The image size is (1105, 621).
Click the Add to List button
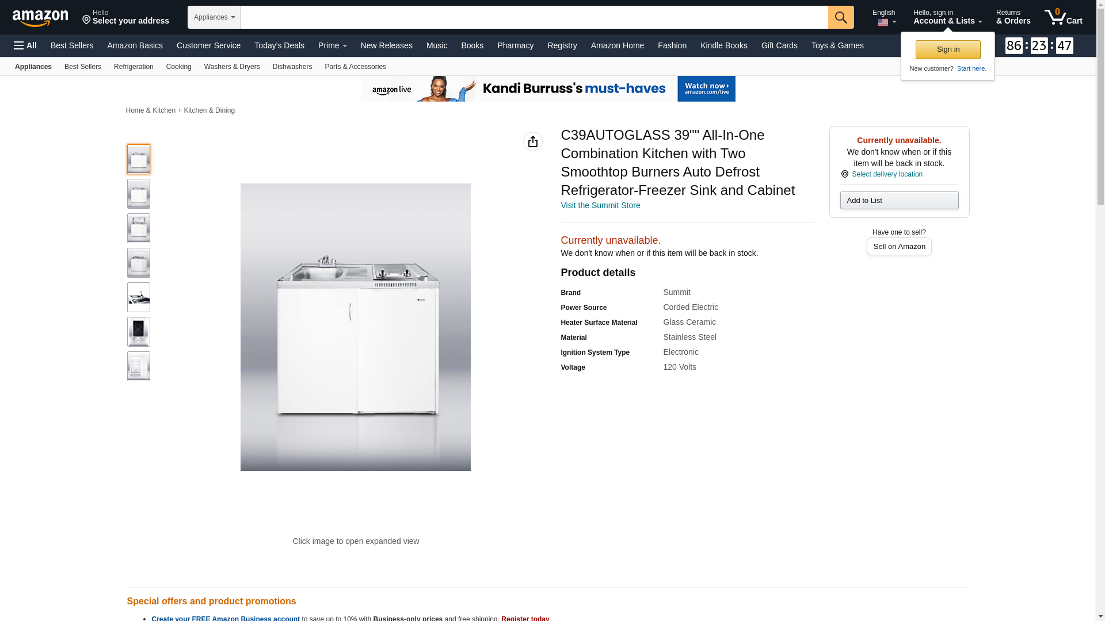click(x=899, y=200)
